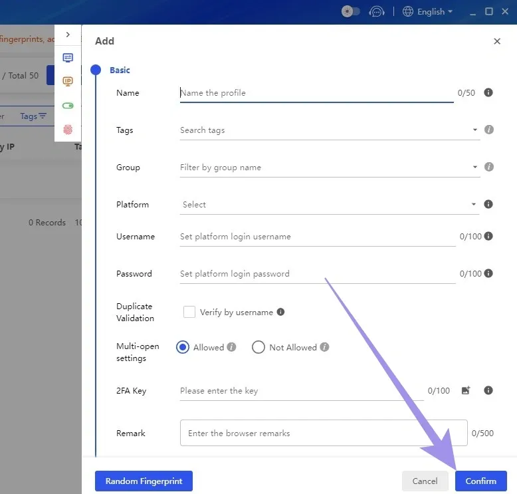Screen dimensions: 517x494
Task: Select Allowed multi-open radio button
Action: click(183, 347)
